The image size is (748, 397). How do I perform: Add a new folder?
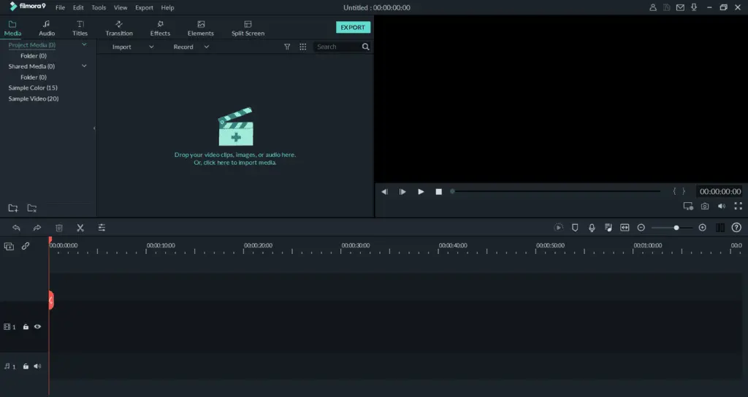(x=13, y=208)
